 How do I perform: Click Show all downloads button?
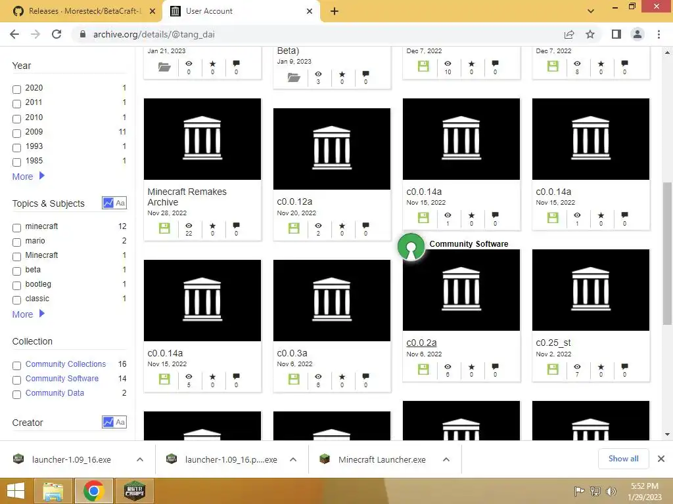point(623,459)
